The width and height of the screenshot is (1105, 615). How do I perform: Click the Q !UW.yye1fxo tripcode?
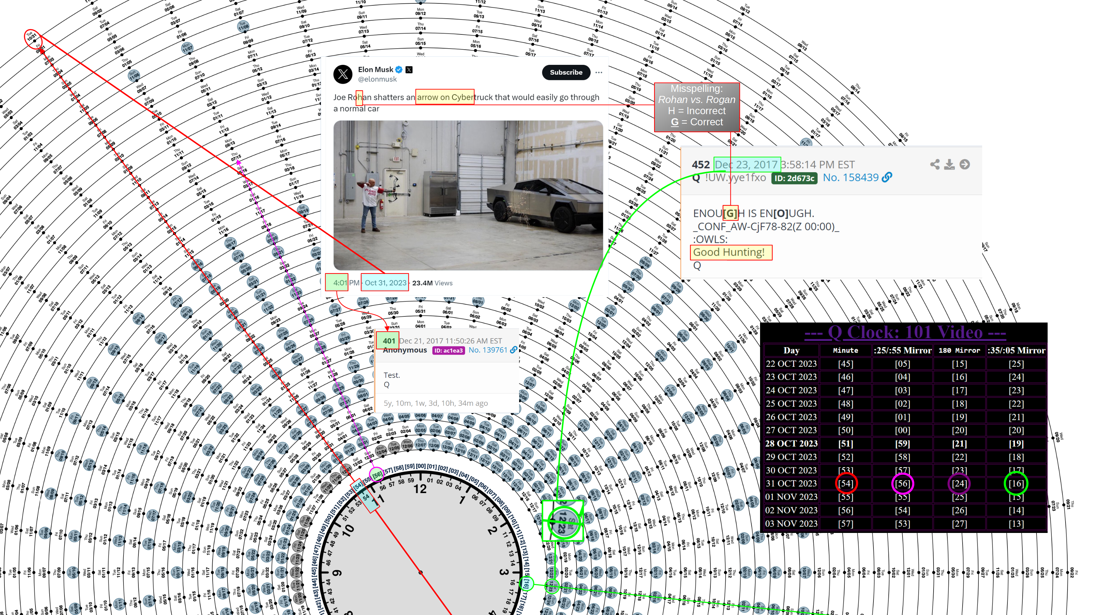729,178
